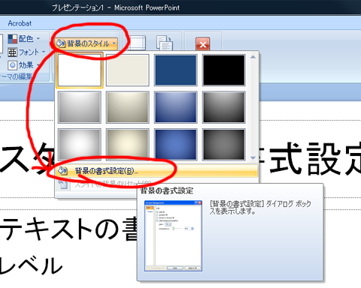Select the beige gradient style in the second row

[127, 107]
